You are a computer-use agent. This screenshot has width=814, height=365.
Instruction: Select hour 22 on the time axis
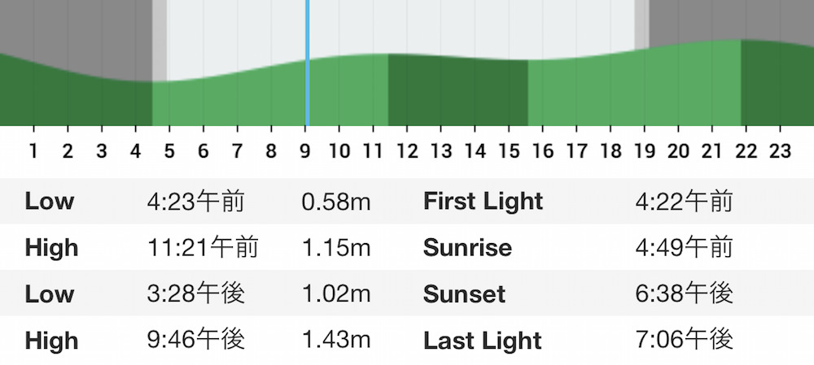coord(746,151)
